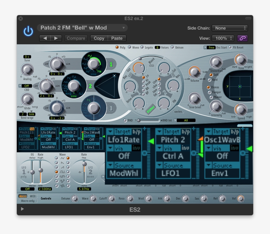Click the Copy button
This screenshot has width=270, height=234.
coord(99,38)
